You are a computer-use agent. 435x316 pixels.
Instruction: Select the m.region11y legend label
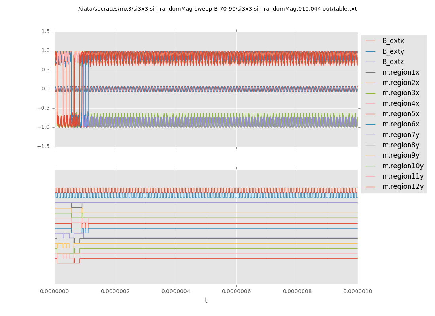pyautogui.click(x=402, y=176)
